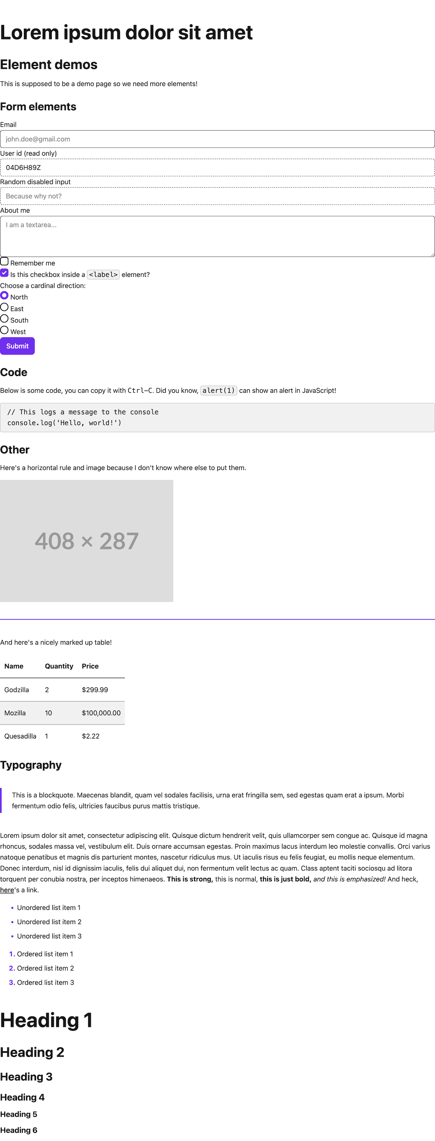Focus the About me textarea
The width and height of the screenshot is (435, 1141).
[x=217, y=236]
